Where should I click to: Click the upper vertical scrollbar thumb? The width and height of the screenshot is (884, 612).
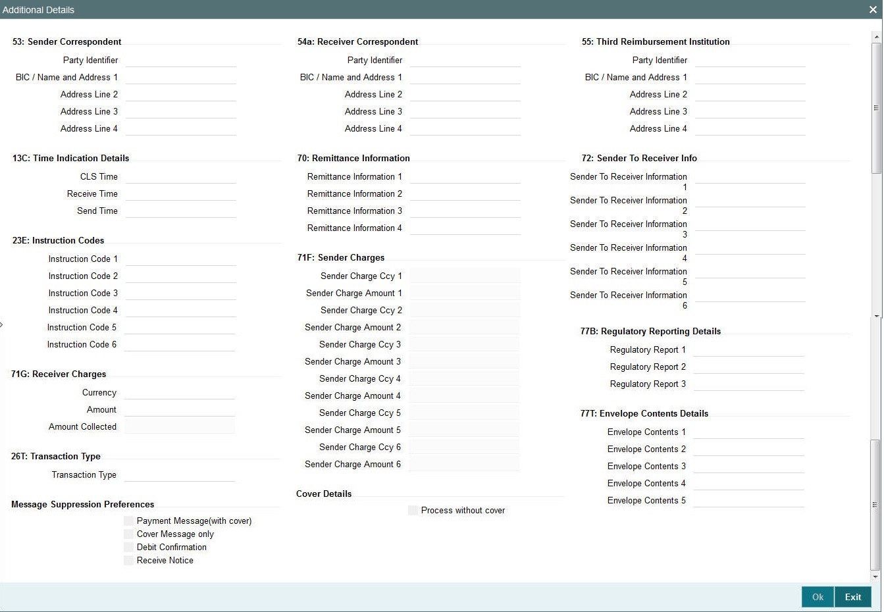pyautogui.click(x=876, y=108)
